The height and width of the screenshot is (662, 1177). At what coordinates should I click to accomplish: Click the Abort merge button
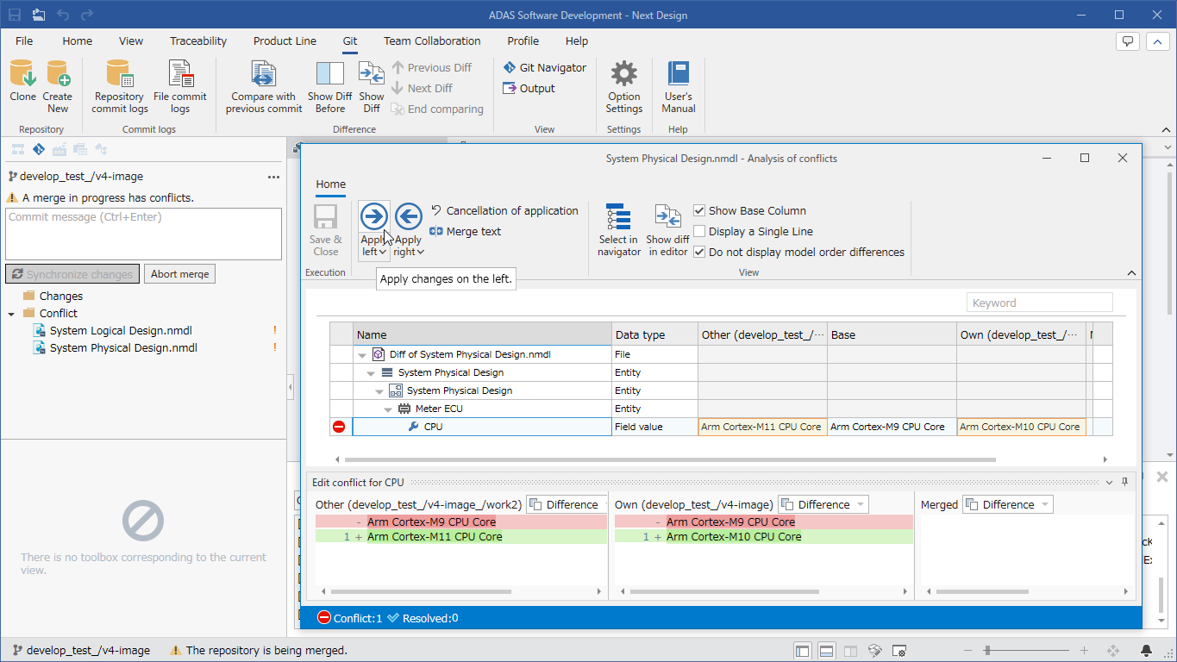click(179, 274)
